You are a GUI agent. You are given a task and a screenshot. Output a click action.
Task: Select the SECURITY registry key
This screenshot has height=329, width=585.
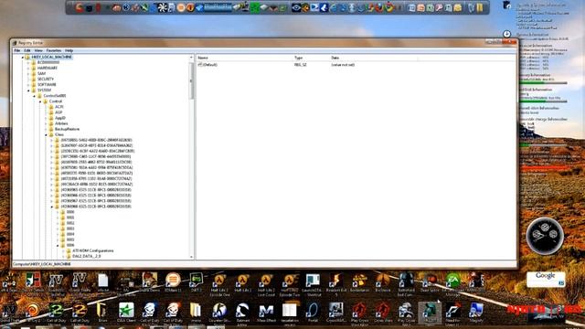tap(46, 80)
